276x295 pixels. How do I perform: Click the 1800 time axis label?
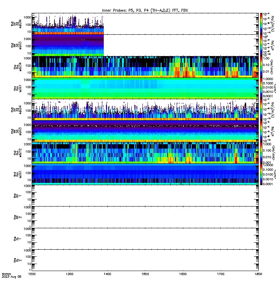tap(259, 274)
